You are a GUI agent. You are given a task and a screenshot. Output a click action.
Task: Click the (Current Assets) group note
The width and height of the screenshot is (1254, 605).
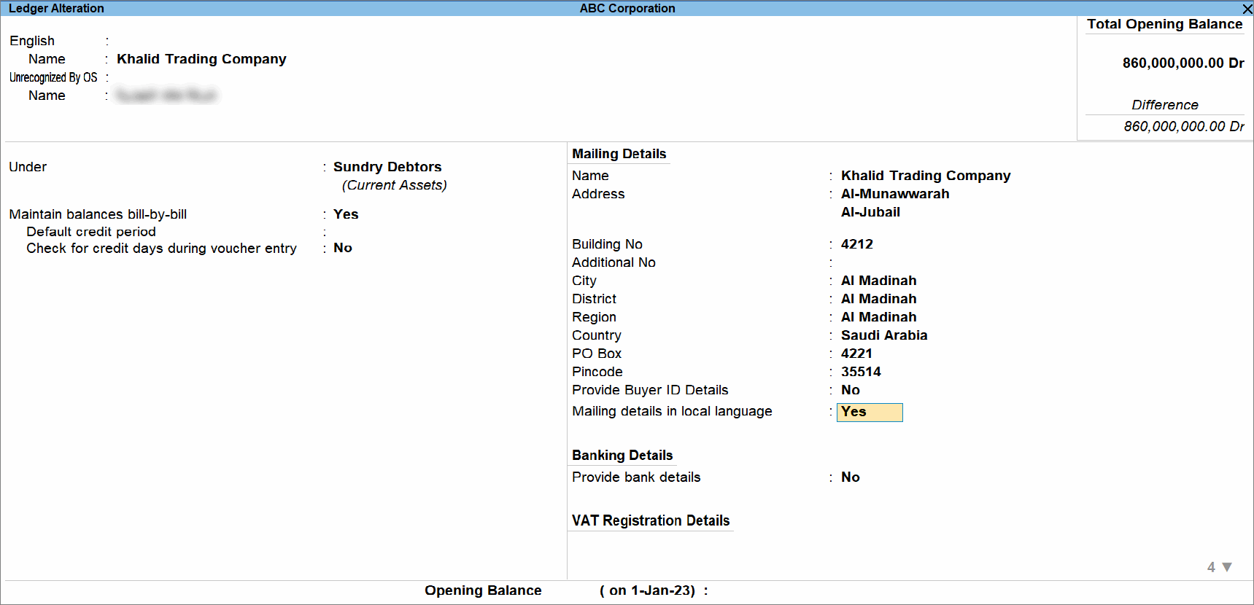click(394, 185)
